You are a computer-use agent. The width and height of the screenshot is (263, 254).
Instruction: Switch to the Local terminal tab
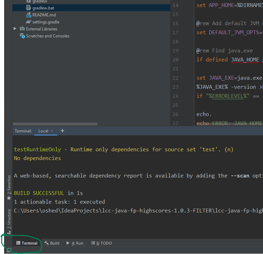point(43,131)
